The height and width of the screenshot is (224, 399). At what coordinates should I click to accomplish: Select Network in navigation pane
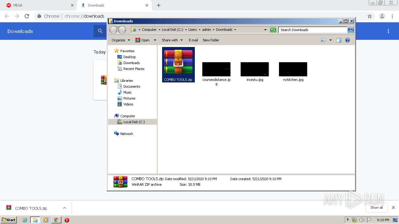click(127, 134)
